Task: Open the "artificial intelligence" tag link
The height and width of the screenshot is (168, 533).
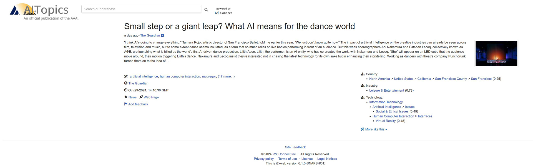Action: 144,77
